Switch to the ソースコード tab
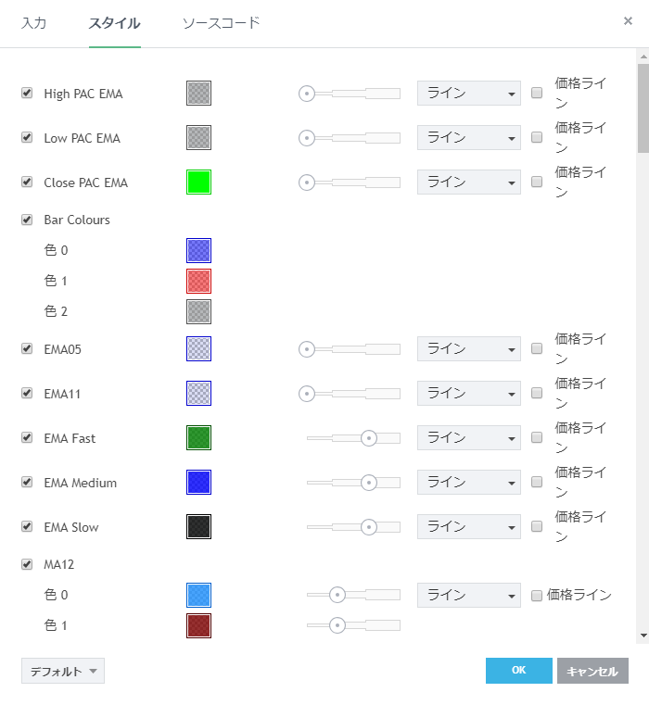 click(x=221, y=22)
